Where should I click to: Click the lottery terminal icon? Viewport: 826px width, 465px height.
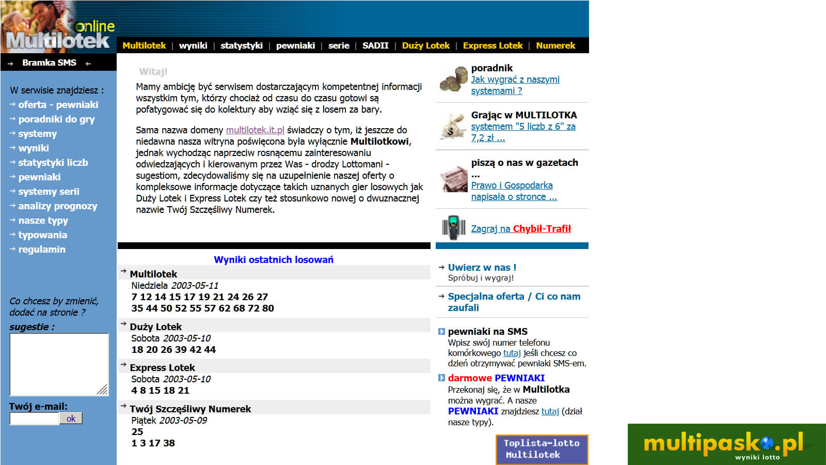tap(453, 227)
